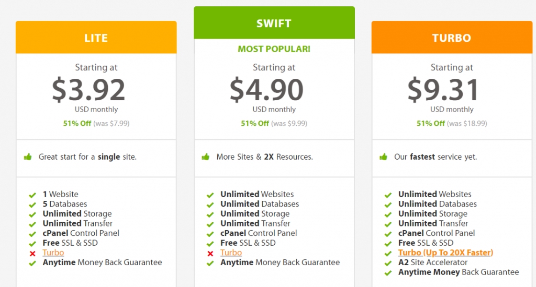Screen dimensions: 536x287
Task: Click the $9.31 Turbo price
Action: pyautogui.click(x=443, y=90)
